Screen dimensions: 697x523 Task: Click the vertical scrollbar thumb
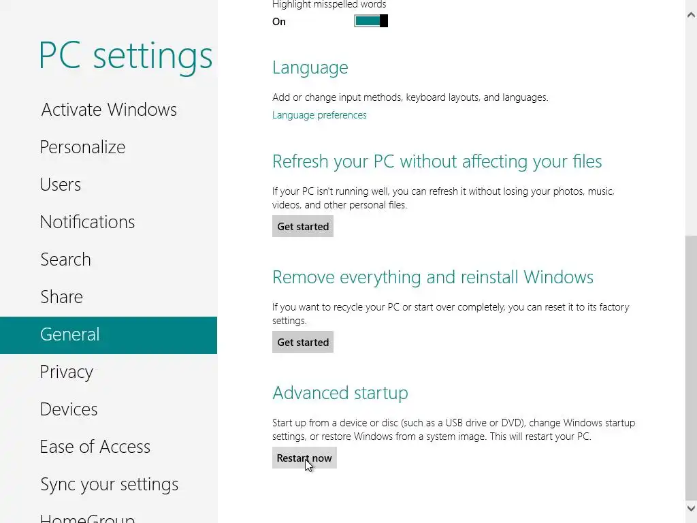coord(691,368)
